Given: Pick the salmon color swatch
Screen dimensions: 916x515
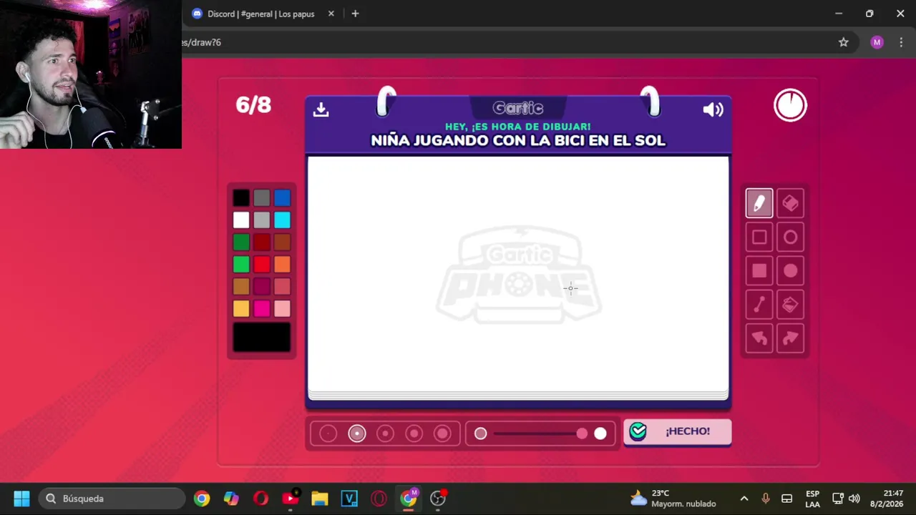Looking at the screenshot, I should (x=282, y=287).
